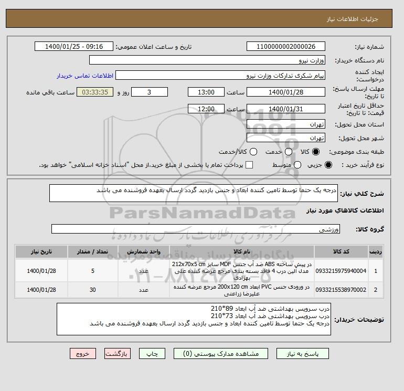Screen dimensions: 404x391
Task: Select the متوسط purchase type radio
Action: point(297,165)
